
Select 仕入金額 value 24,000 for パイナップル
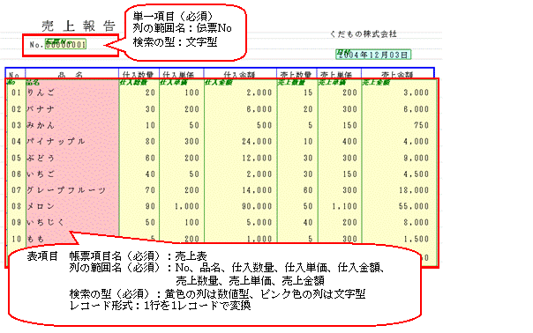(x=257, y=142)
